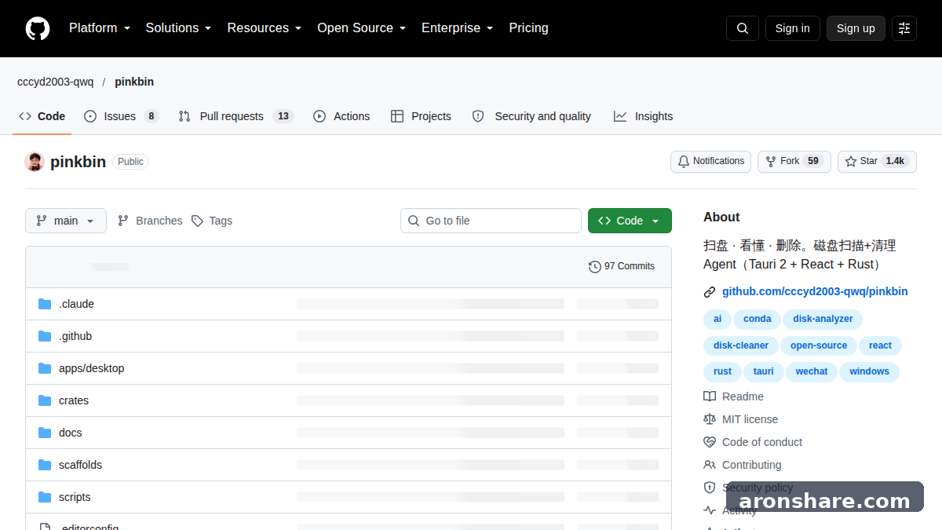Go to the GitHub homepage logo
942x530 pixels.
[x=38, y=28]
